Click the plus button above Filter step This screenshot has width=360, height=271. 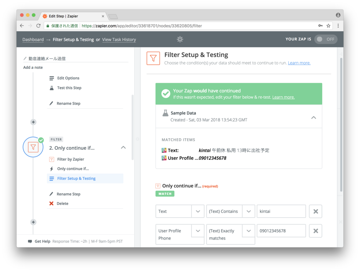click(33, 122)
